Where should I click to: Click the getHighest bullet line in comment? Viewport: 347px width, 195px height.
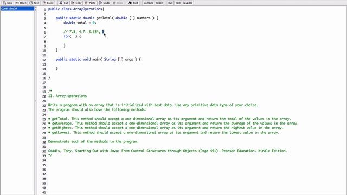(165, 128)
